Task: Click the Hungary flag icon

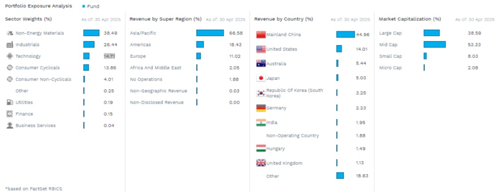Action: click(x=261, y=149)
